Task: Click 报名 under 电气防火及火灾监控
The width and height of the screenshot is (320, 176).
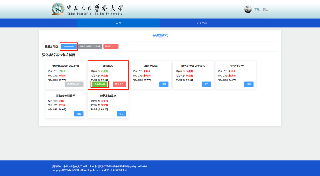Action: pyautogui.click(x=206, y=84)
